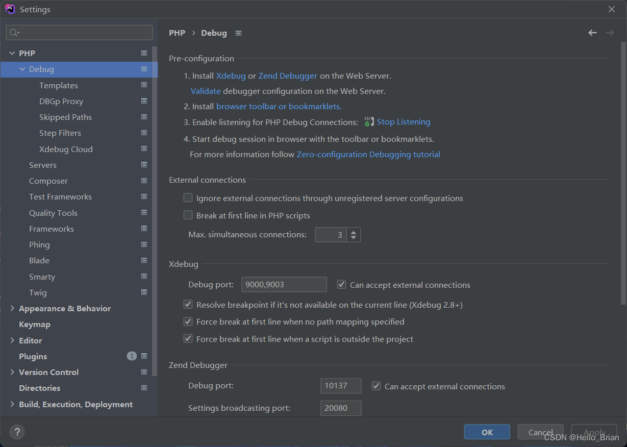Viewport: 627px width, 447px height.
Task: Enable Break at first line in PHP scripts
Action: [188, 215]
